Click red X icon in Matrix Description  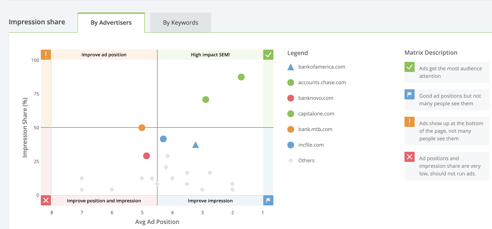(409, 157)
